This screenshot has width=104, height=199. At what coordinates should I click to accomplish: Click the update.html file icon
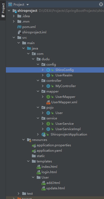coord(43,188)
